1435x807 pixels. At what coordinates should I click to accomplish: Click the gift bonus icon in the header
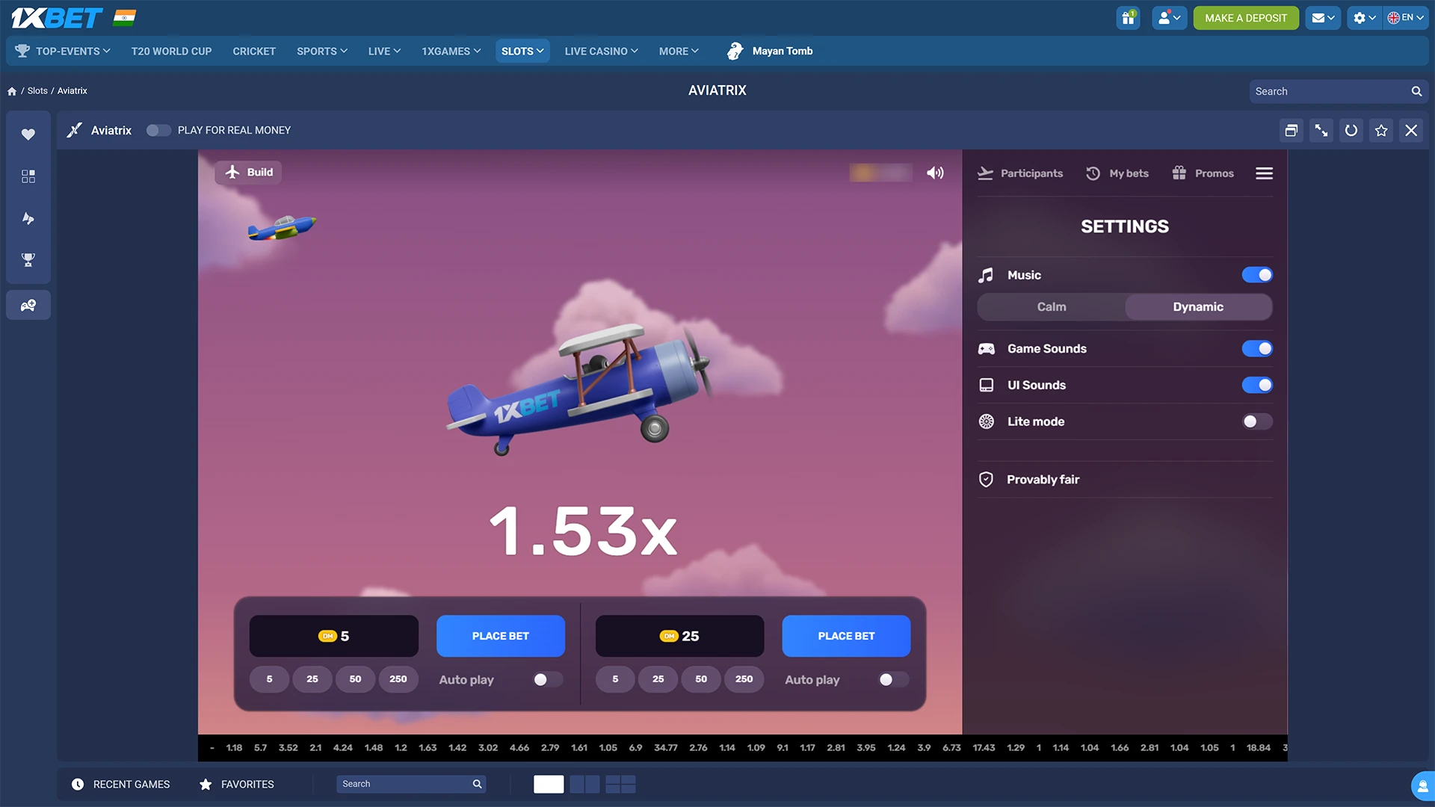[x=1128, y=18]
